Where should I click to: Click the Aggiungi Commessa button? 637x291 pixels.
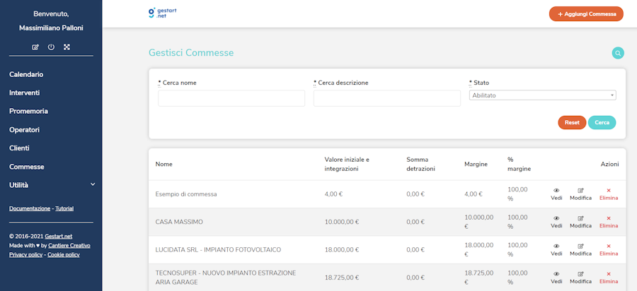pyautogui.click(x=586, y=14)
